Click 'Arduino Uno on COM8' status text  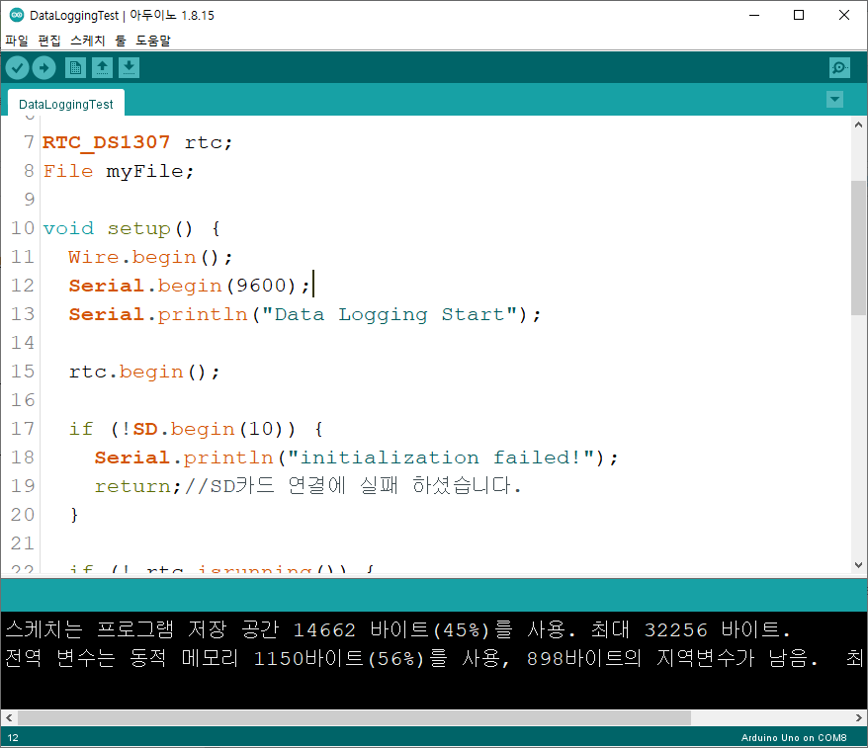click(x=794, y=737)
